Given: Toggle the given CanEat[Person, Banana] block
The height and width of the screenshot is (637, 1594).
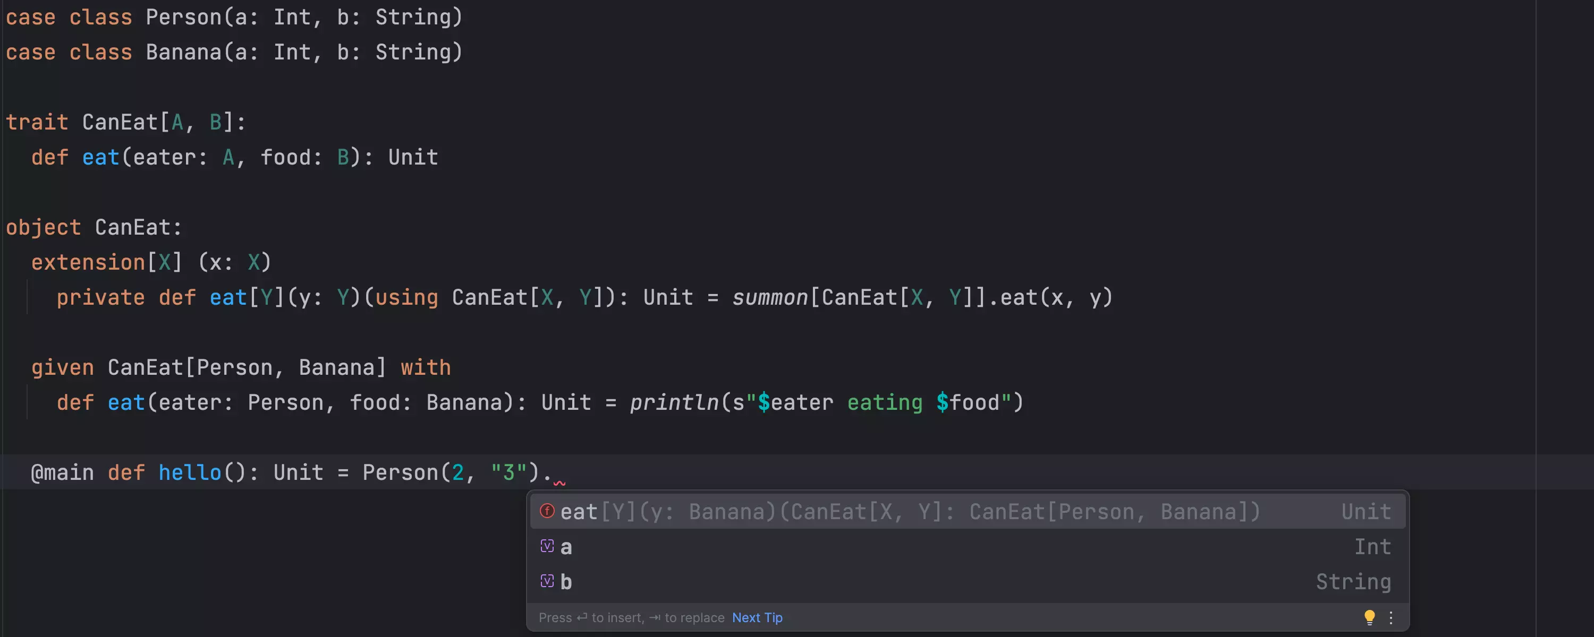Looking at the screenshot, I should [4, 366].
